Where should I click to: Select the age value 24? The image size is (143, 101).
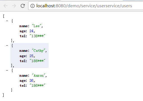[x=31, y=31]
